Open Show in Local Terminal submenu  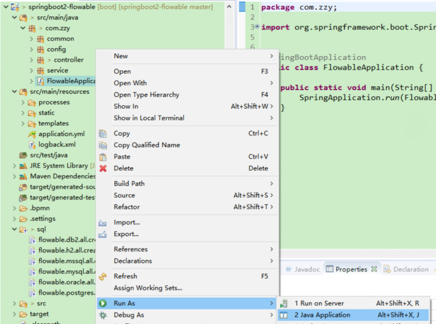pyautogui.click(x=187, y=118)
